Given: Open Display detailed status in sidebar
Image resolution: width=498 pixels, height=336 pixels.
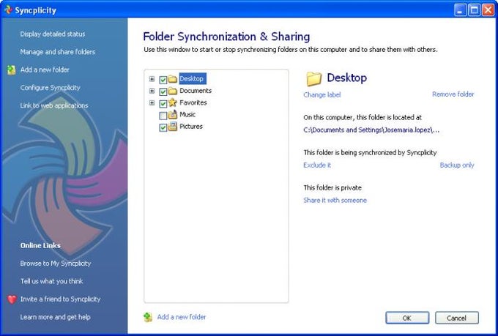Looking at the screenshot, I should [x=53, y=34].
